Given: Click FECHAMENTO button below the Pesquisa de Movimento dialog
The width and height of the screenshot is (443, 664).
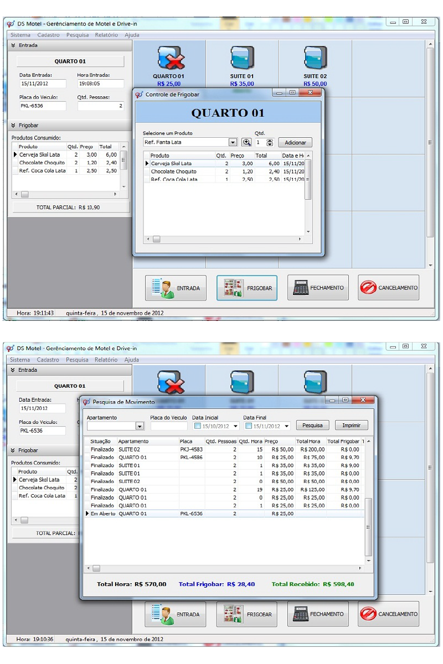Looking at the screenshot, I should [x=318, y=614].
